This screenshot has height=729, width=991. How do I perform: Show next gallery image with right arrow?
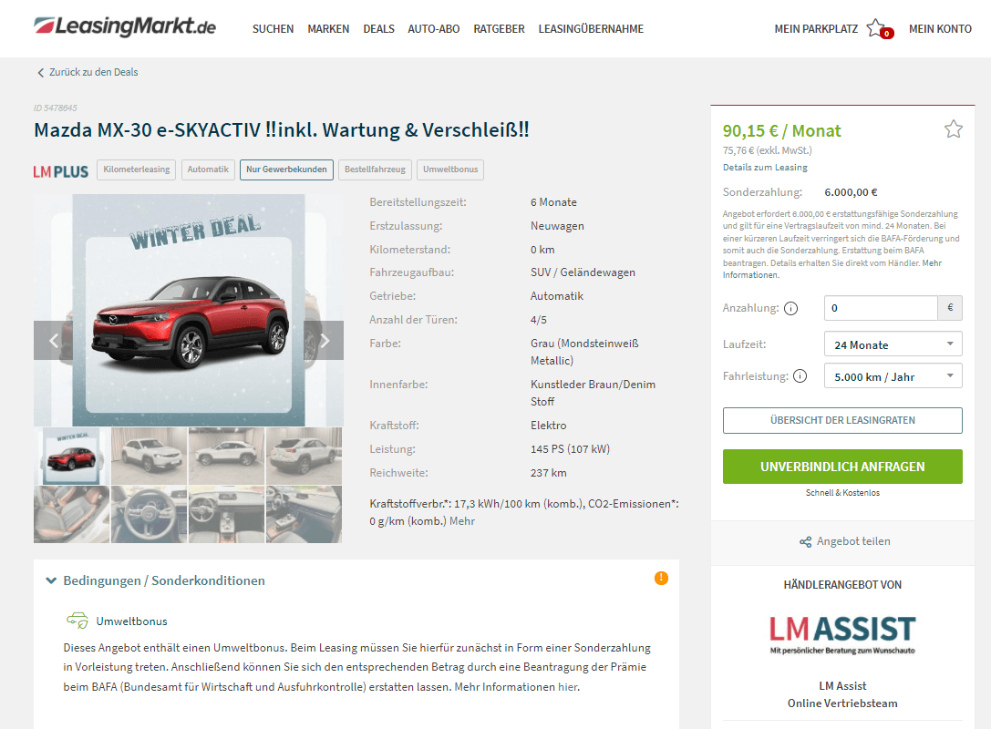point(324,341)
